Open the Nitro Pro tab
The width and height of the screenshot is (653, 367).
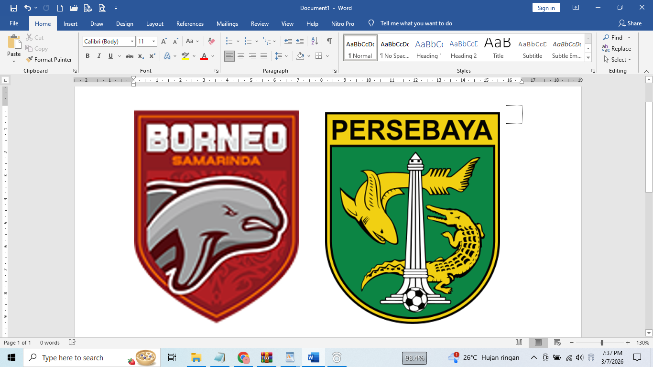[343, 23]
